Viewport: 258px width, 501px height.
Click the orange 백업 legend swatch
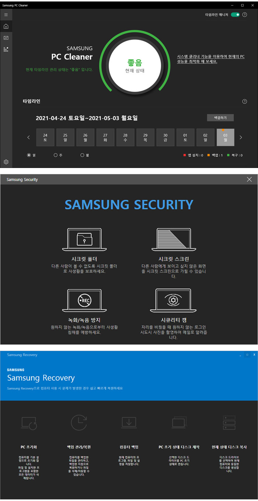(208, 155)
